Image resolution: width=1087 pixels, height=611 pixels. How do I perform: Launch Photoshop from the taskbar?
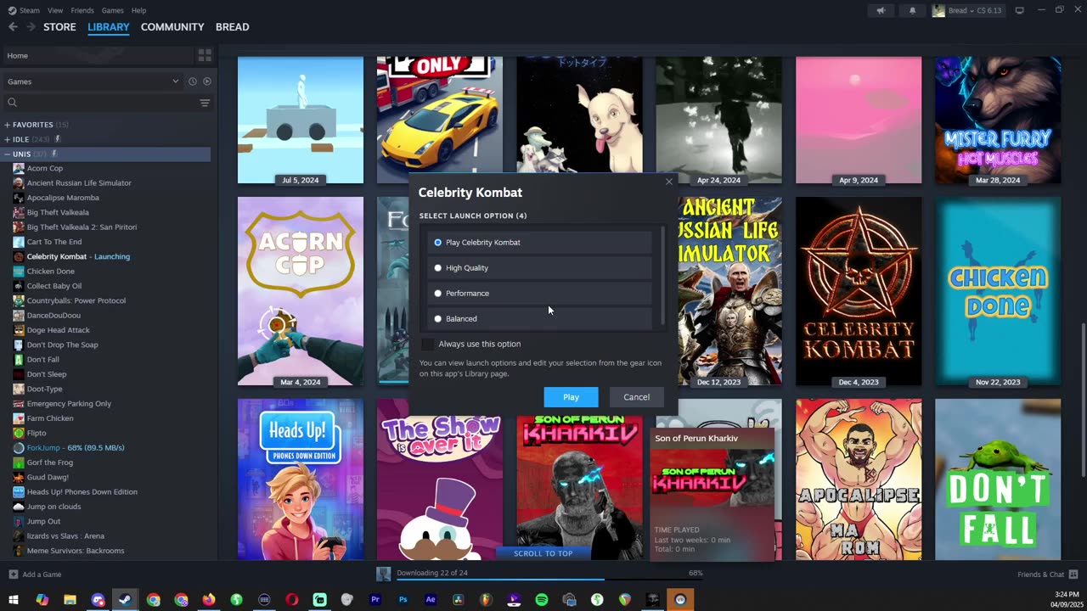403,600
